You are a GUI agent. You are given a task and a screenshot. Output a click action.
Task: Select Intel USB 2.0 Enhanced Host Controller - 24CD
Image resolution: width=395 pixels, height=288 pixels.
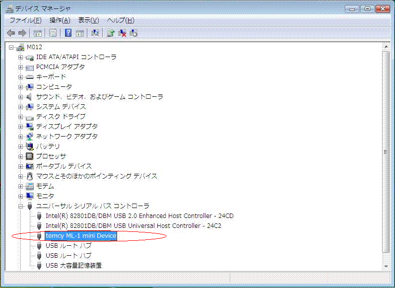tap(139, 216)
